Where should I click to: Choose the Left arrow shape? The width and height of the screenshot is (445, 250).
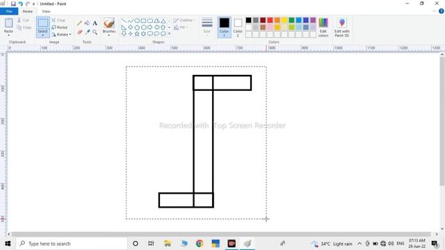coord(156,27)
